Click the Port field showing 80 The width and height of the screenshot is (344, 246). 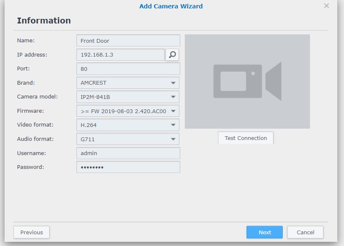click(129, 69)
